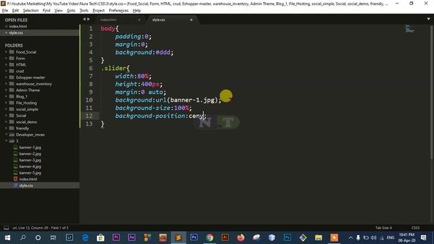Close the index.html tab
The width and height of the screenshot is (434, 244).
(x=139, y=20)
